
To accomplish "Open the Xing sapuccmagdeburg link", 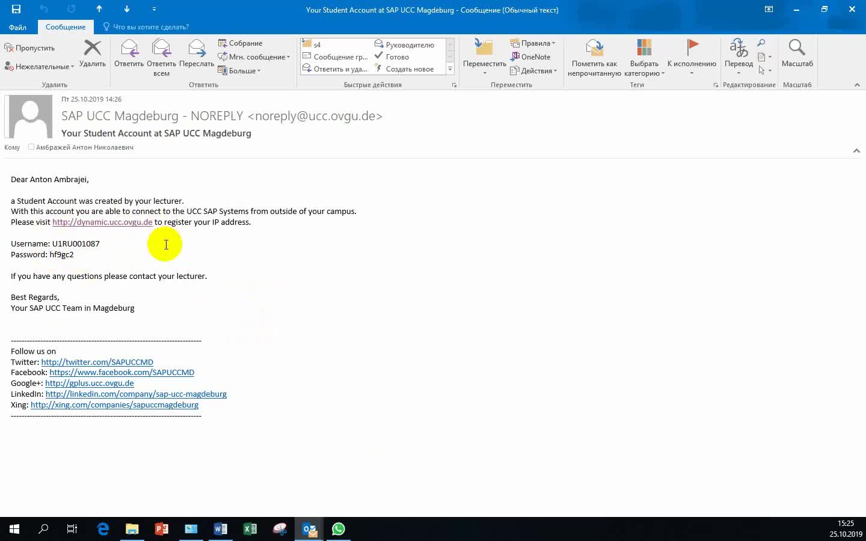I will [x=114, y=405].
